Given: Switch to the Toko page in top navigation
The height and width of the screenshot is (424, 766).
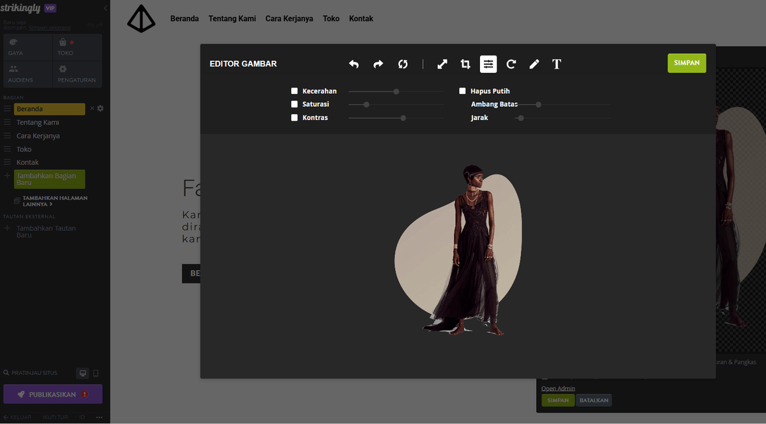Looking at the screenshot, I should [x=331, y=19].
